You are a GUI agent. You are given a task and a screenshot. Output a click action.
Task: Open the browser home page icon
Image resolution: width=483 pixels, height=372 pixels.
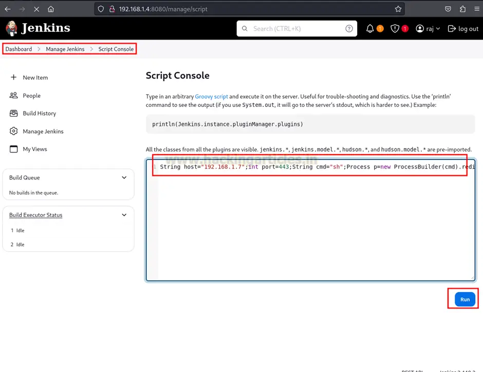point(51,9)
